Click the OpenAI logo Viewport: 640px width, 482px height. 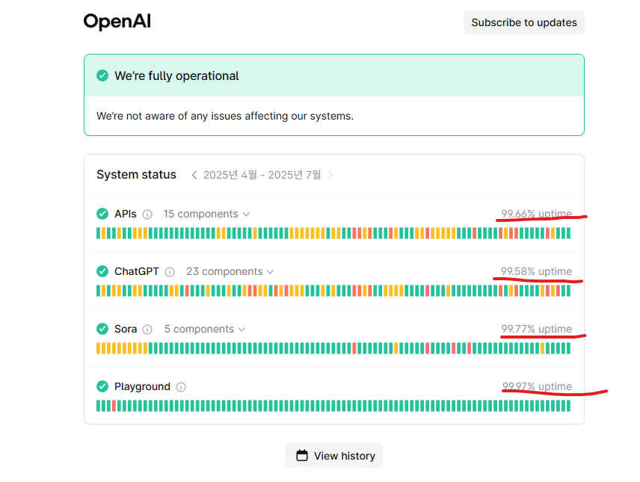pos(117,22)
